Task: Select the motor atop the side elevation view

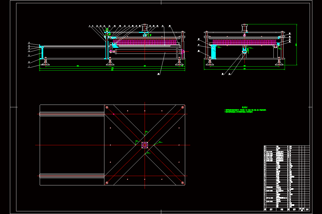Action: (x=244, y=28)
